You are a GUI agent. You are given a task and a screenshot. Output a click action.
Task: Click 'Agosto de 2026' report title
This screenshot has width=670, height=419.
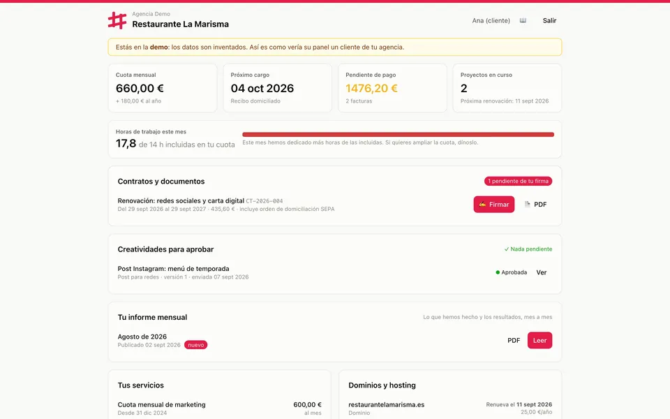click(x=142, y=337)
